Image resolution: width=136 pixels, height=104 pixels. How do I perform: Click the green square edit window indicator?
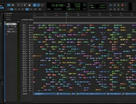pyautogui.click(x=85, y=5)
